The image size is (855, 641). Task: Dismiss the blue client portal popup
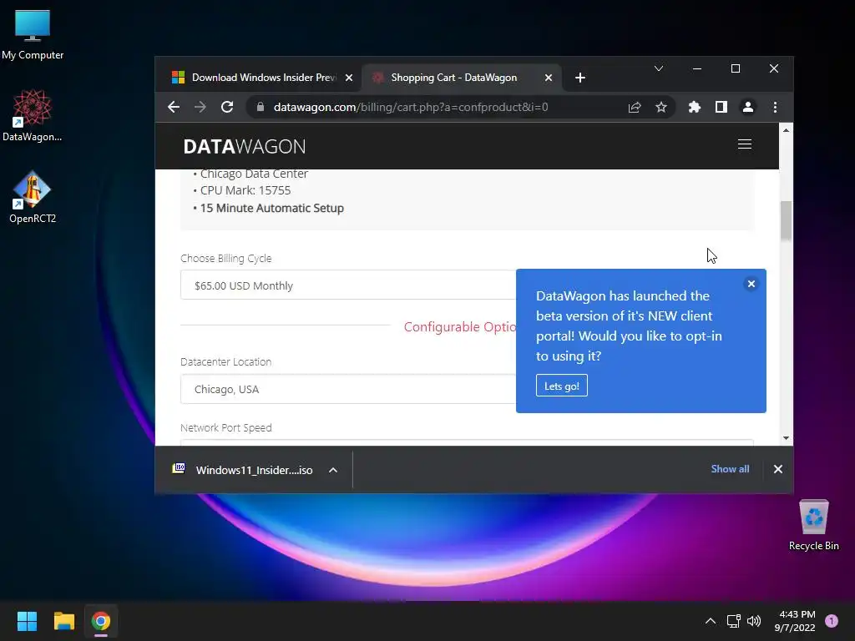pos(751,284)
